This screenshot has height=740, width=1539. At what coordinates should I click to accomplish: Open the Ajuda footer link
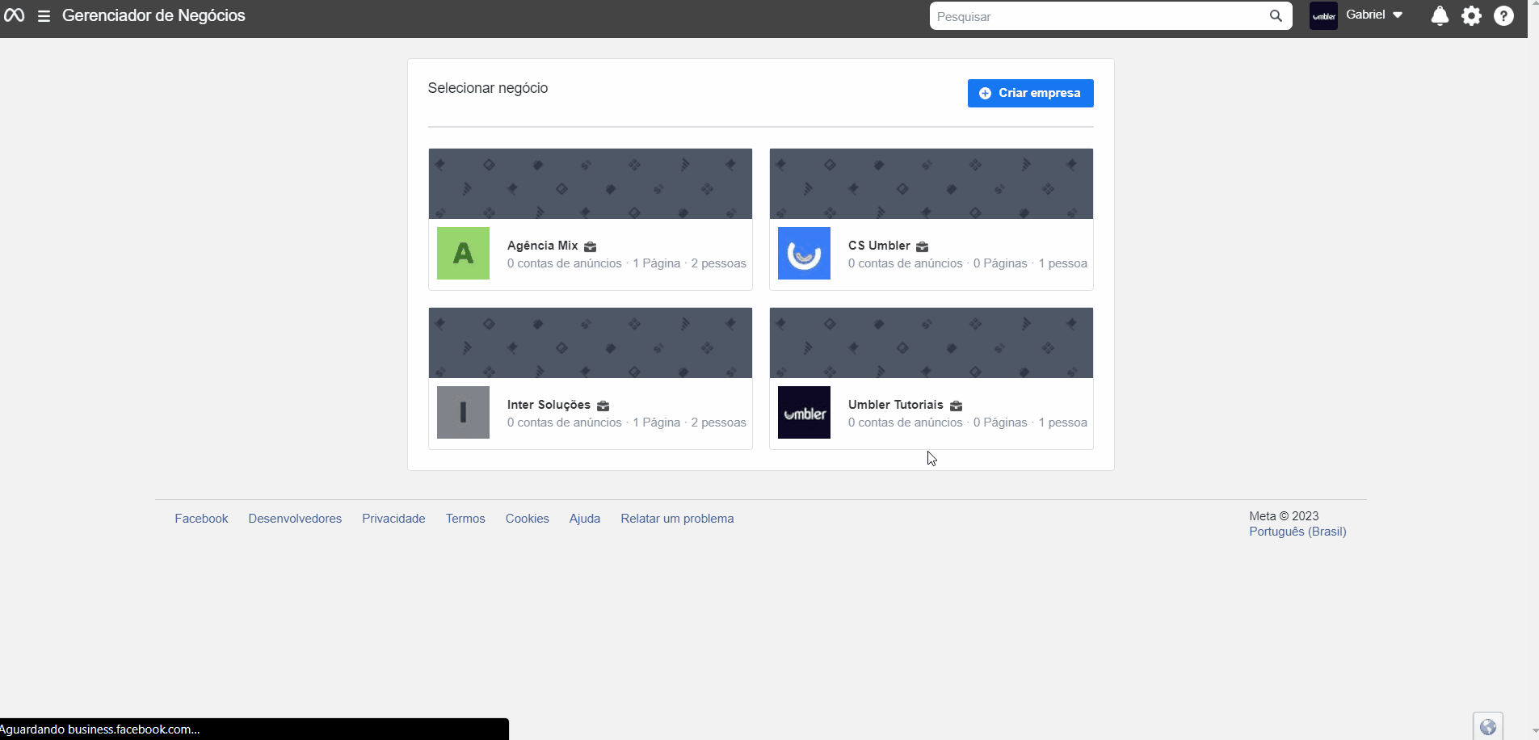pyautogui.click(x=585, y=519)
